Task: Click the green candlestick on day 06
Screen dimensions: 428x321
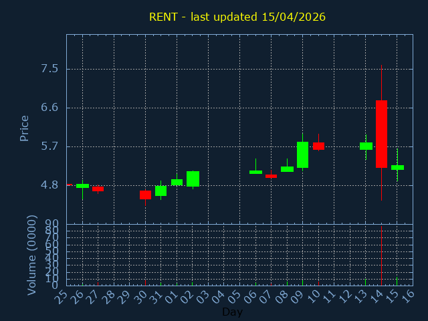Action: click(x=255, y=172)
